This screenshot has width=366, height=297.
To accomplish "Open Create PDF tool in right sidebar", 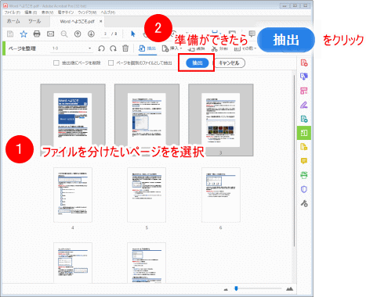I will [x=304, y=63].
